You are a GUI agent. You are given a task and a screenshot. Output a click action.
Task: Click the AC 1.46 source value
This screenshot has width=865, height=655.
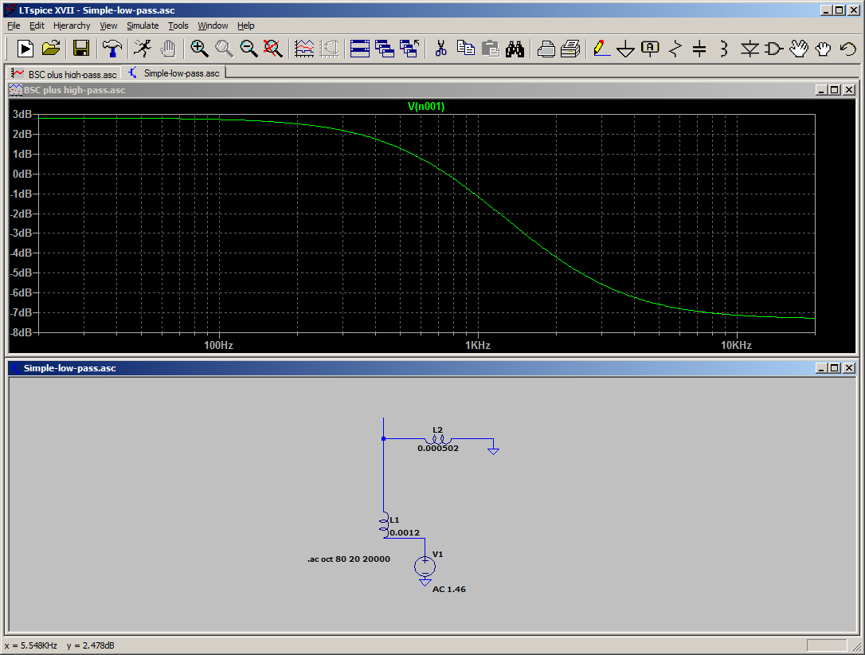[x=449, y=590]
